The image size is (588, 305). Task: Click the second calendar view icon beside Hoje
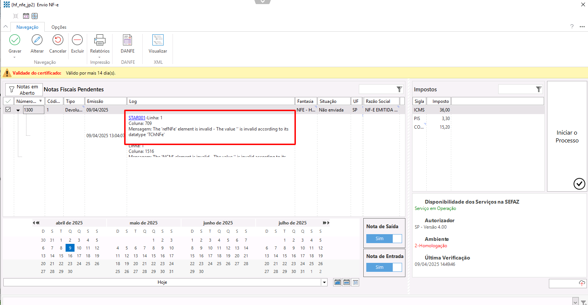click(346, 282)
